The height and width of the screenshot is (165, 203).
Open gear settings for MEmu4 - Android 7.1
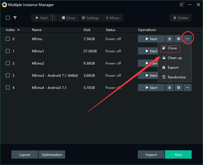tap(179, 88)
